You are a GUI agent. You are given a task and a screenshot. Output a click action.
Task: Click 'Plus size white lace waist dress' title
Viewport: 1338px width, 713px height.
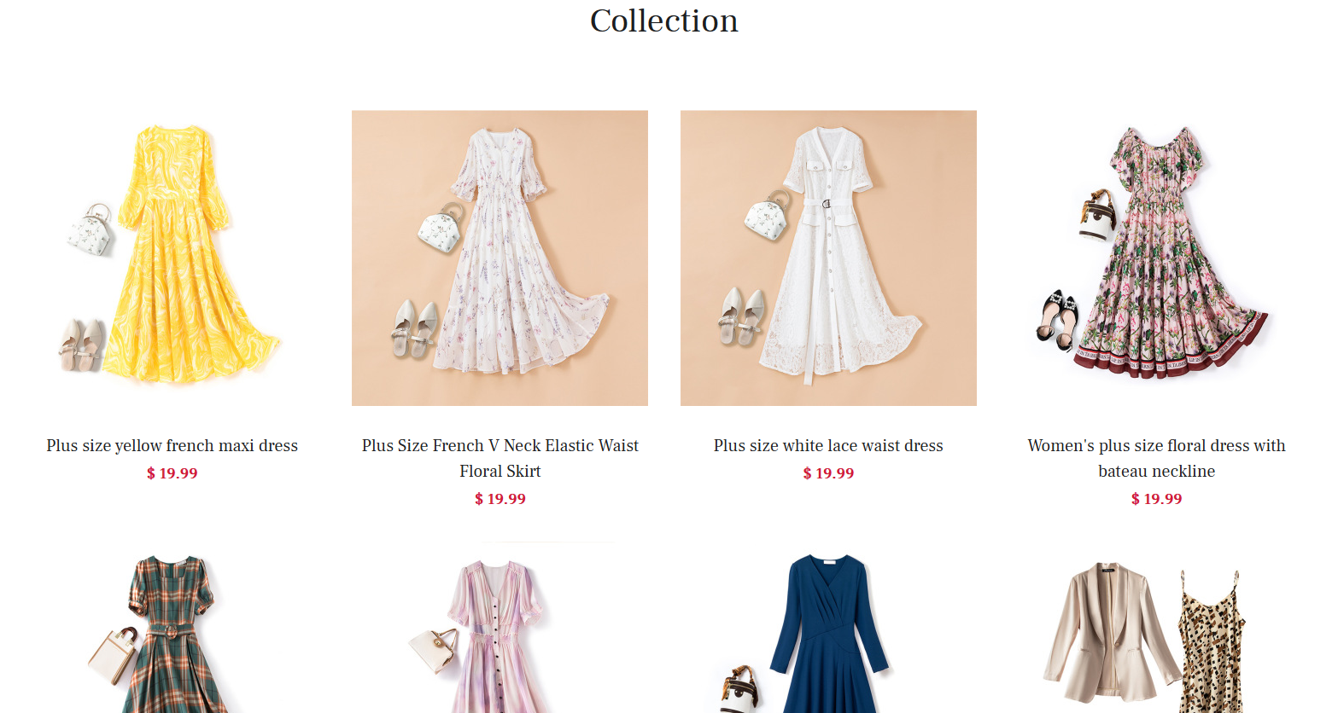[828, 445]
